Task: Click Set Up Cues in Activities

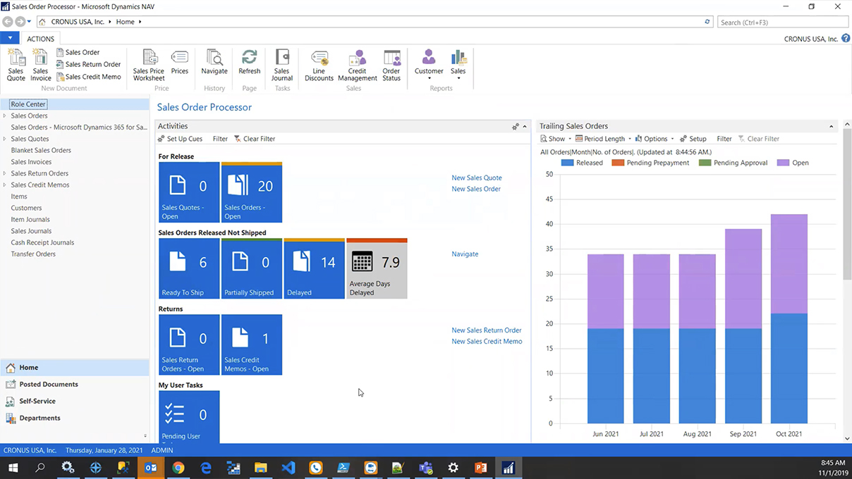Action: pos(181,139)
